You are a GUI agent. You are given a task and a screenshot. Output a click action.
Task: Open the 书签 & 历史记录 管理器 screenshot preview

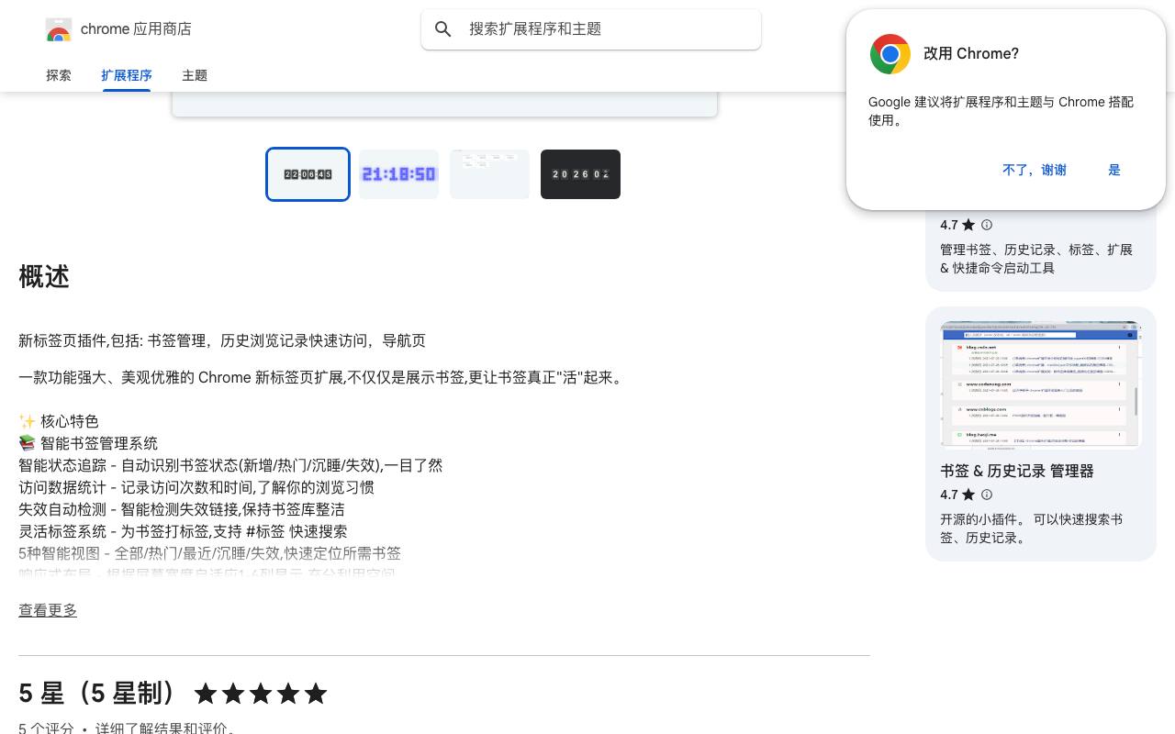tap(1041, 385)
